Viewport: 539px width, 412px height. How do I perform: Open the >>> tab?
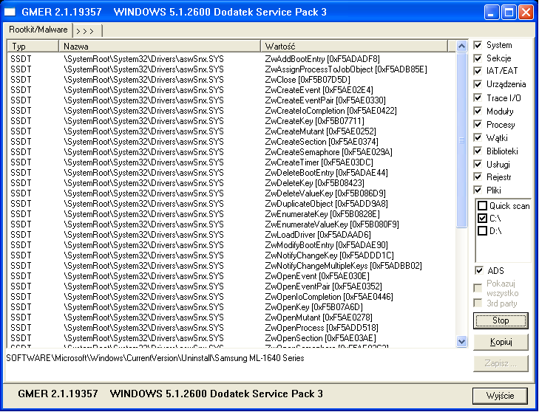[87, 31]
